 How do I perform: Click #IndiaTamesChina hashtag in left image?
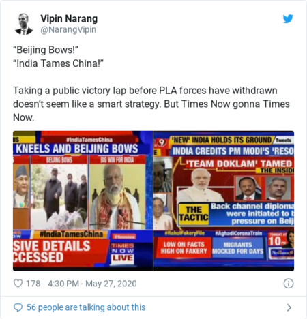pos(71,234)
